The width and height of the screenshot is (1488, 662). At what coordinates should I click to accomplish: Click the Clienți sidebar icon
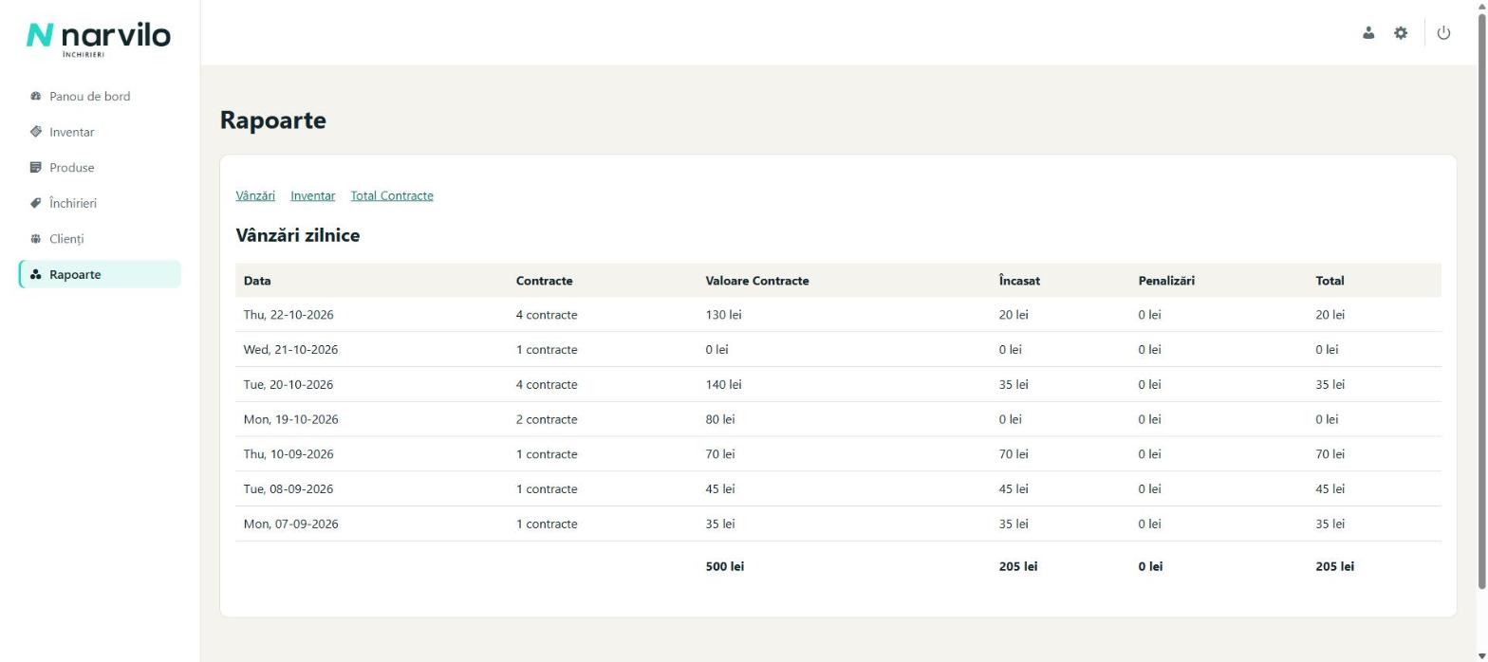36,239
